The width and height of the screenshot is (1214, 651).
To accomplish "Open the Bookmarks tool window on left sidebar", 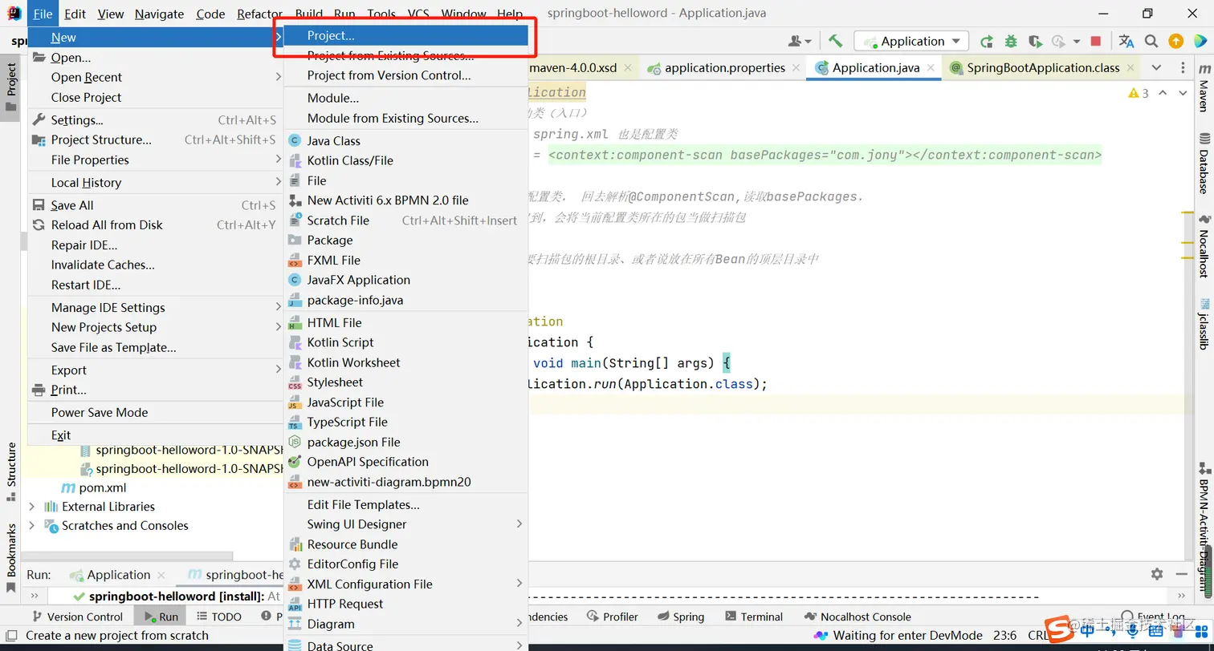I will tap(11, 557).
